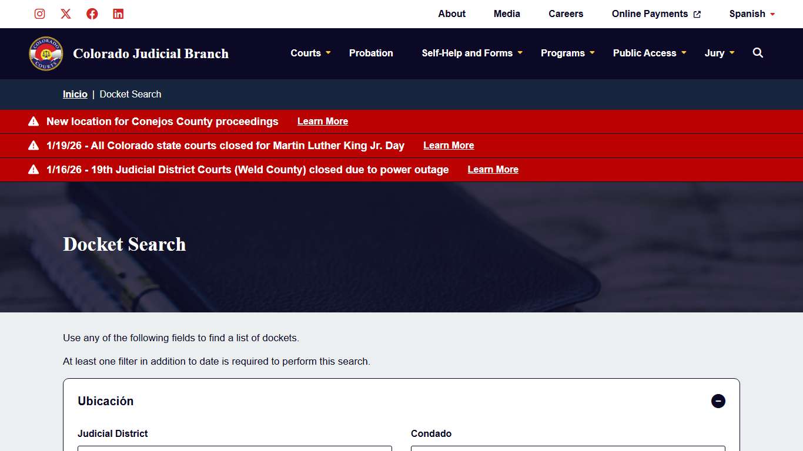
Task: Open the X (Twitter) icon link
Action: click(66, 14)
